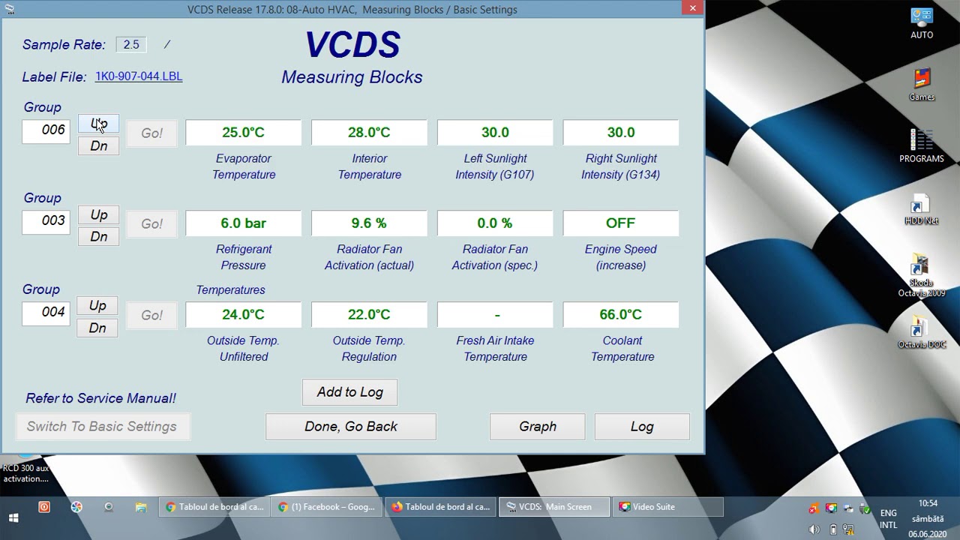Click the Sample Rate value field

coord(131,45)
